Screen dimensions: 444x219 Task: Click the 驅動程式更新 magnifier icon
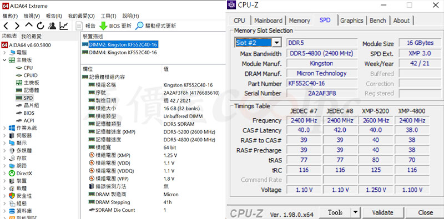pyautogui.click(x=139, y=26)
